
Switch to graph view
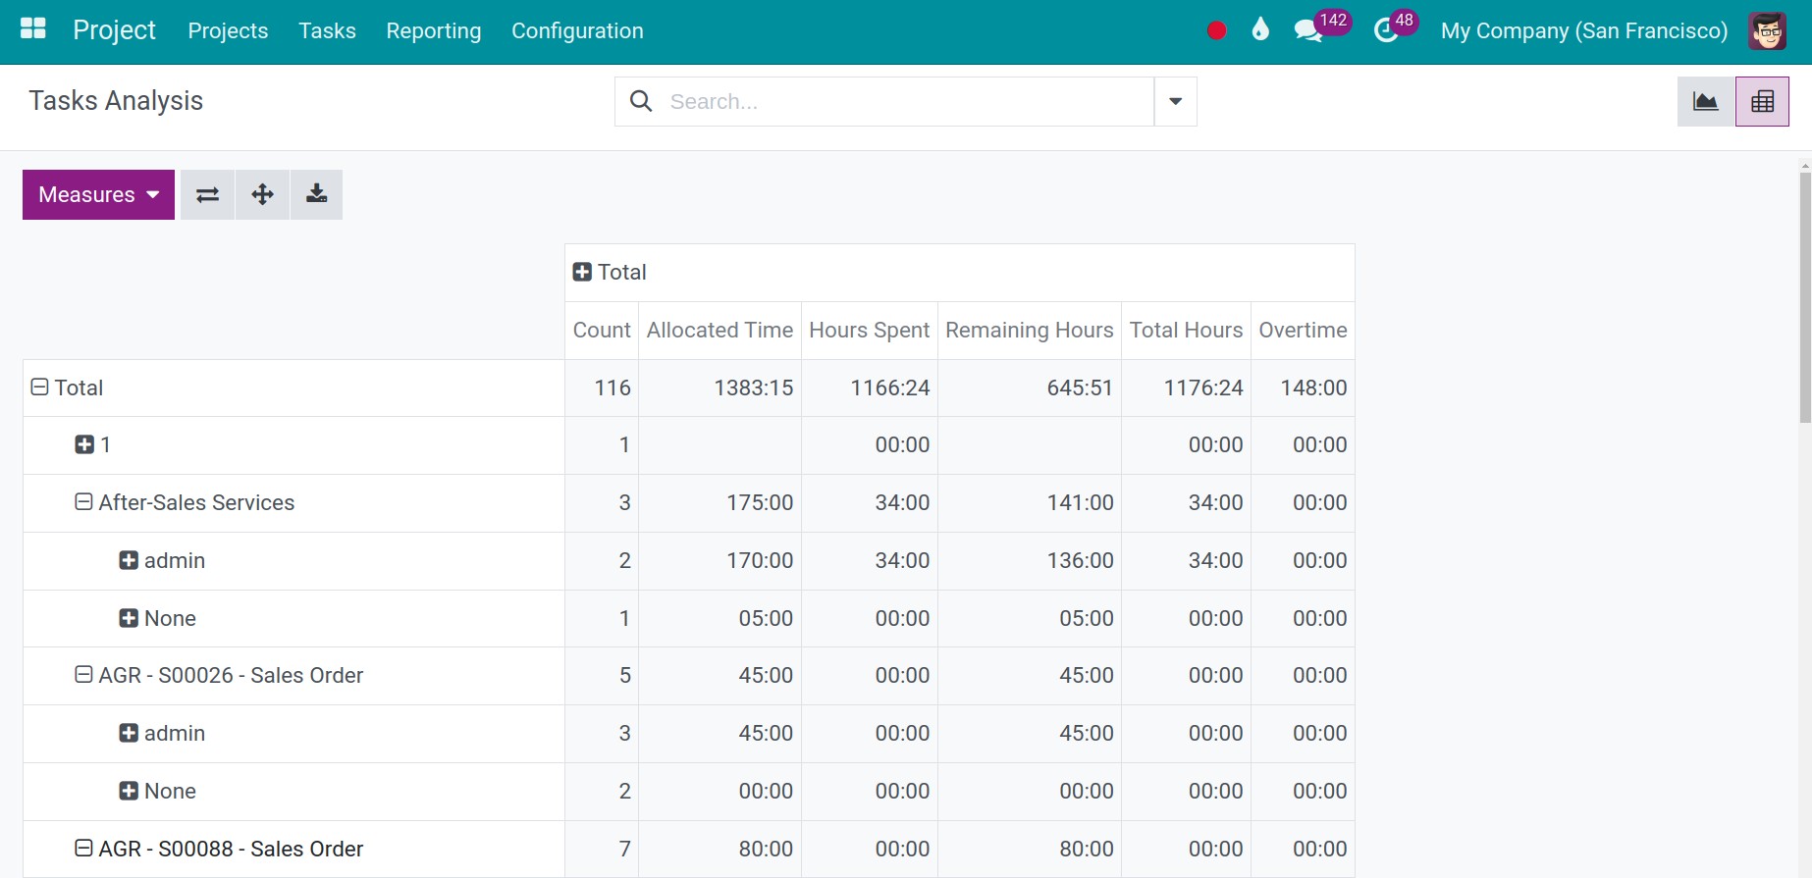click(1706, 101)
